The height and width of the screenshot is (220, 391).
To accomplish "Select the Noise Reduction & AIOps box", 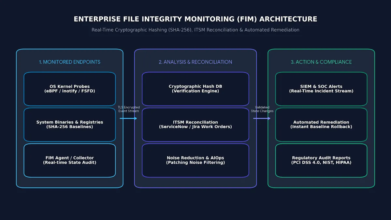I will pyautogui.click(x=195, y=160).
